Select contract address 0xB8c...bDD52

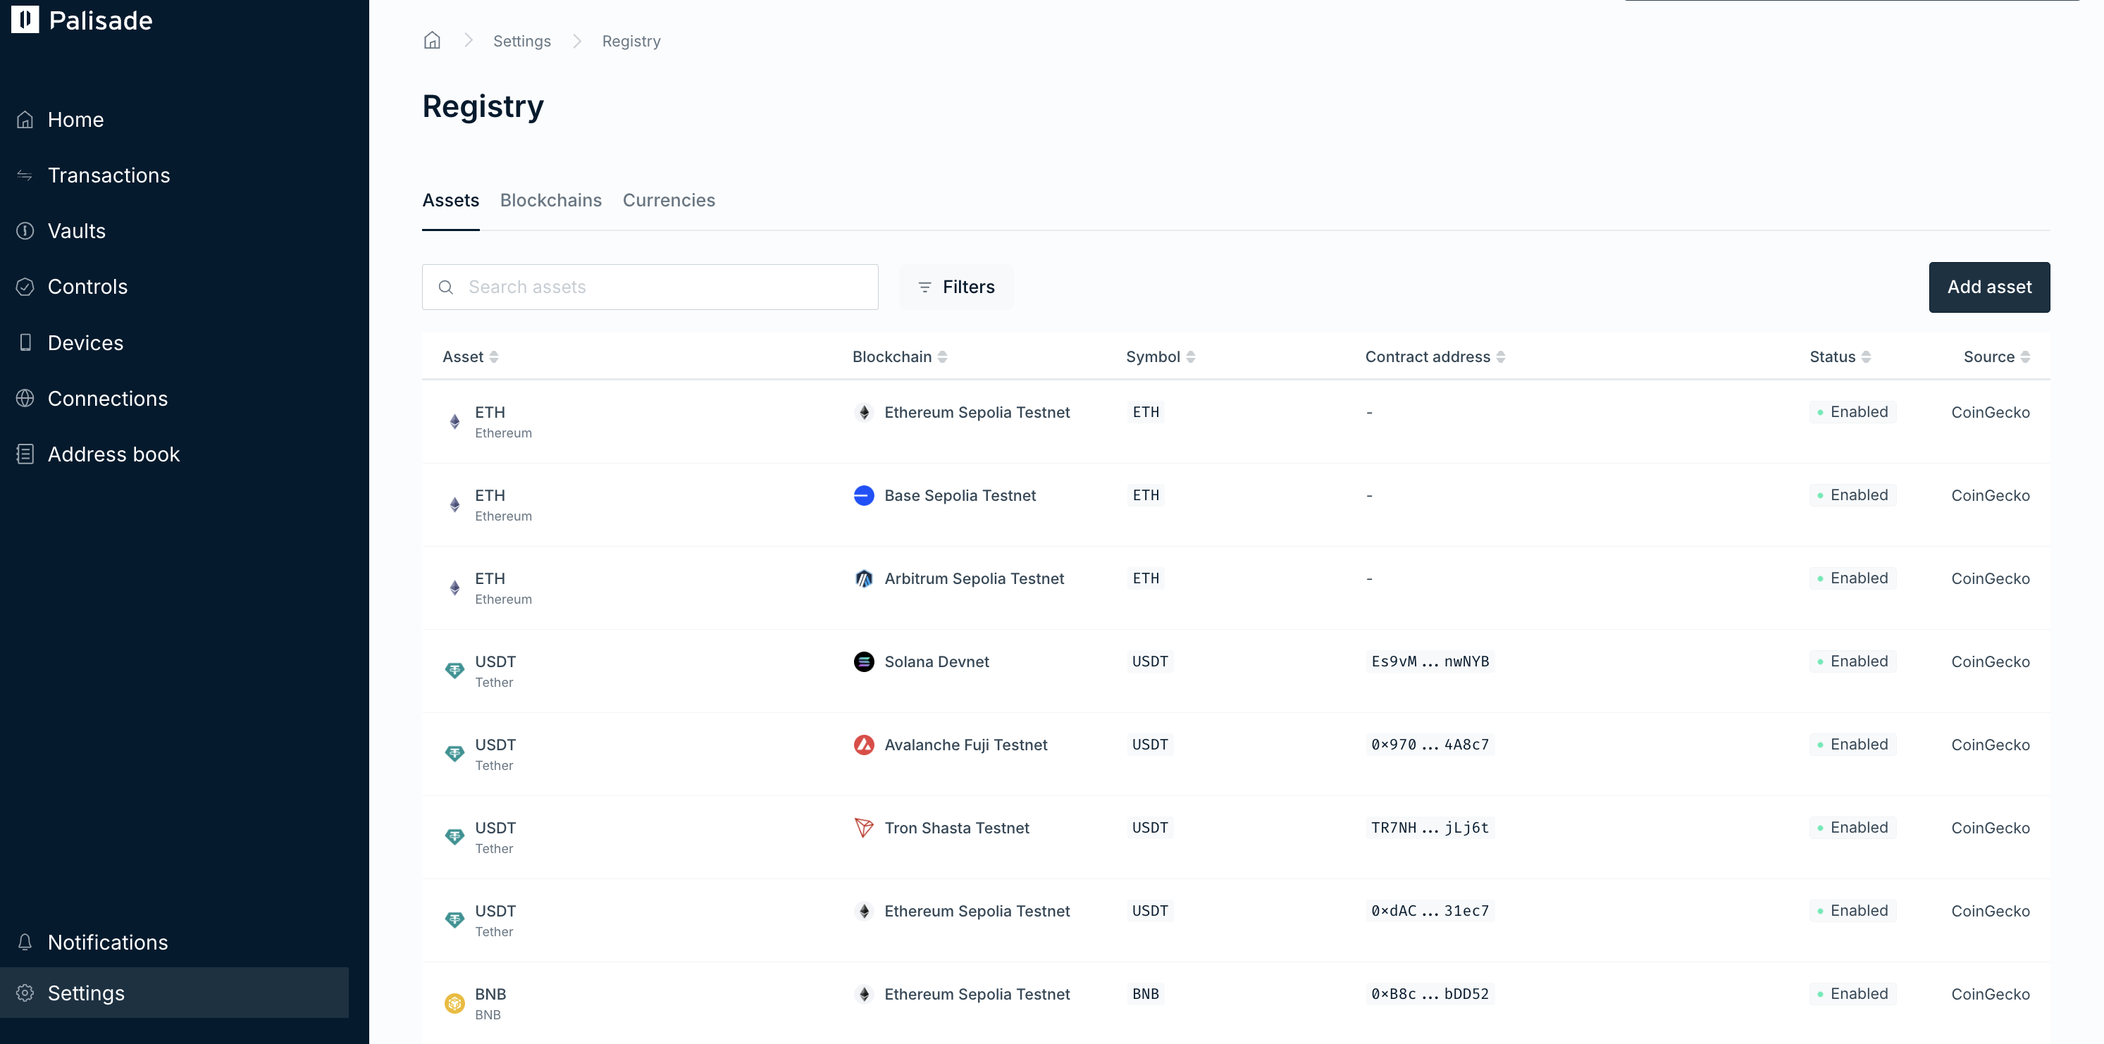pyautogui.click(x=1430, y=994)
